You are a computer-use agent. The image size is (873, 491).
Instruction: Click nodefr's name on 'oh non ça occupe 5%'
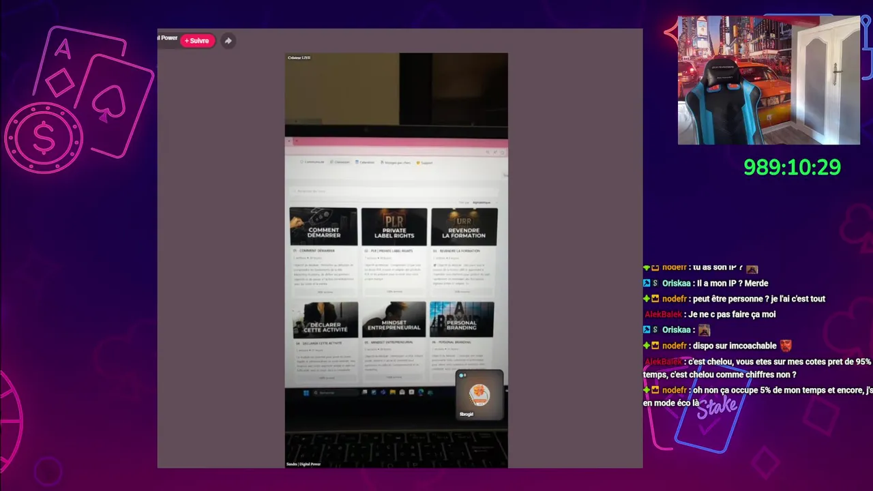point(675,390)
